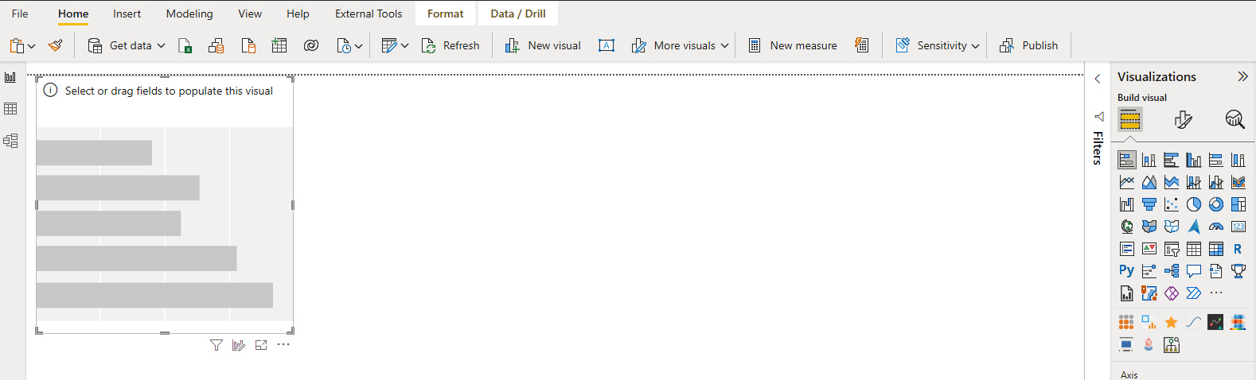Click the Filter icon below the visual

216,345
